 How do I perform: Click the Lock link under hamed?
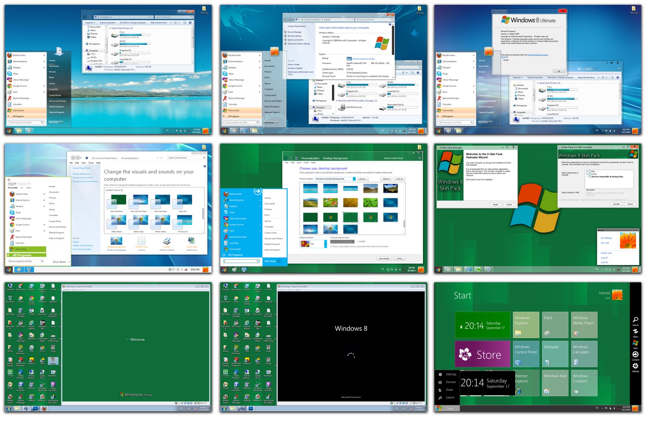coord(607,298)
